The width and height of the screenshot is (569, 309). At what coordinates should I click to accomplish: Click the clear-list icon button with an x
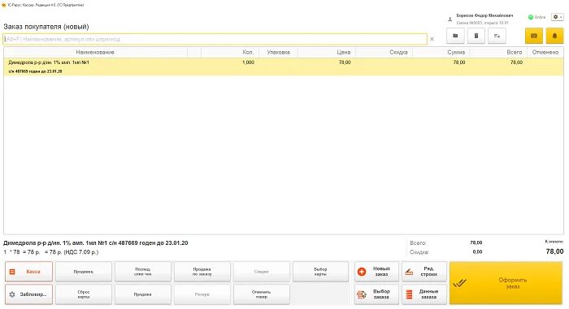[x=497, y=36]
